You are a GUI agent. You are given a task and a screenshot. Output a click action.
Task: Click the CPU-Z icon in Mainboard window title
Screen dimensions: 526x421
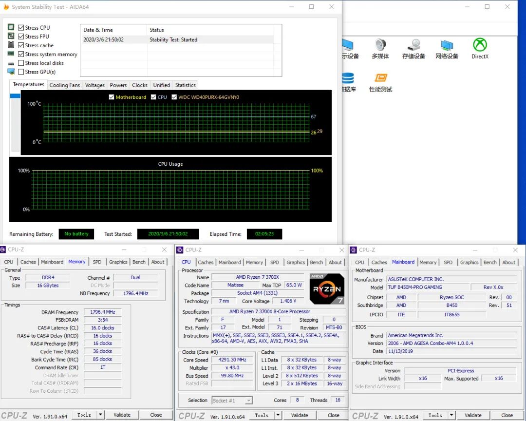[353, 250]
